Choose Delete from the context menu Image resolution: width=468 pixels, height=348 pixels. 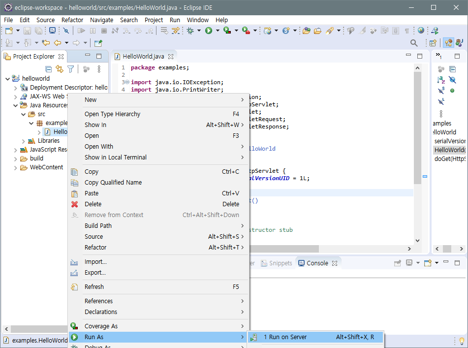(x=158, y=204)
